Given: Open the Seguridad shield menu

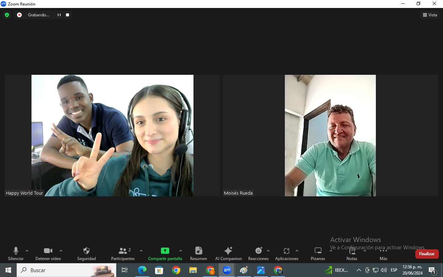Looking at the screenshot, I should 87,254.
